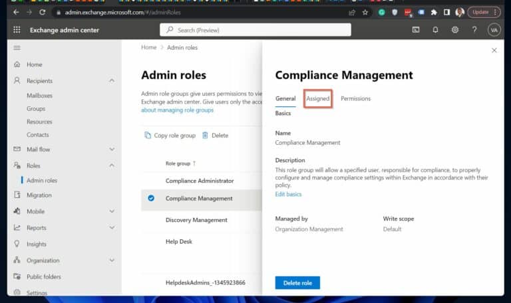Expand the Organization section chevron
Viewport: 511px width, 303px height.
[112, 260]
